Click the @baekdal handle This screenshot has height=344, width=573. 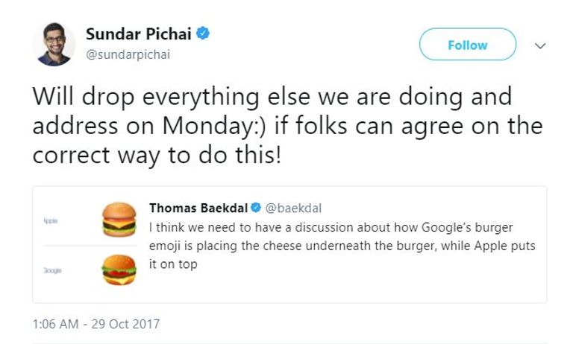click(x=294, y=207)
